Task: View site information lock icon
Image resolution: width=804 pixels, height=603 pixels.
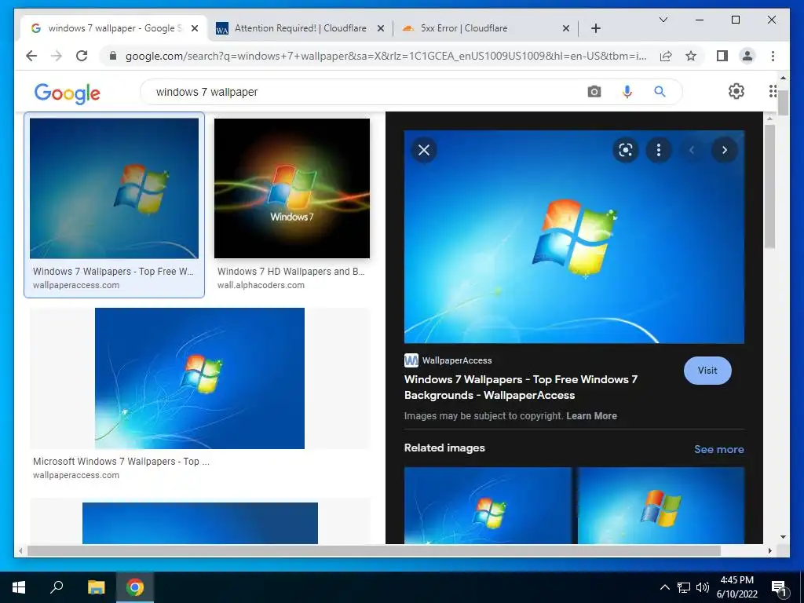Action: pos(113,56)
